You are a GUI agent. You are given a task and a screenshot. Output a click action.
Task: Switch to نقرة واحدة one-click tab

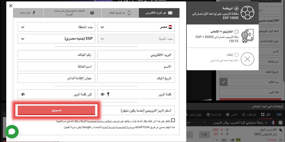coord(28,13)
